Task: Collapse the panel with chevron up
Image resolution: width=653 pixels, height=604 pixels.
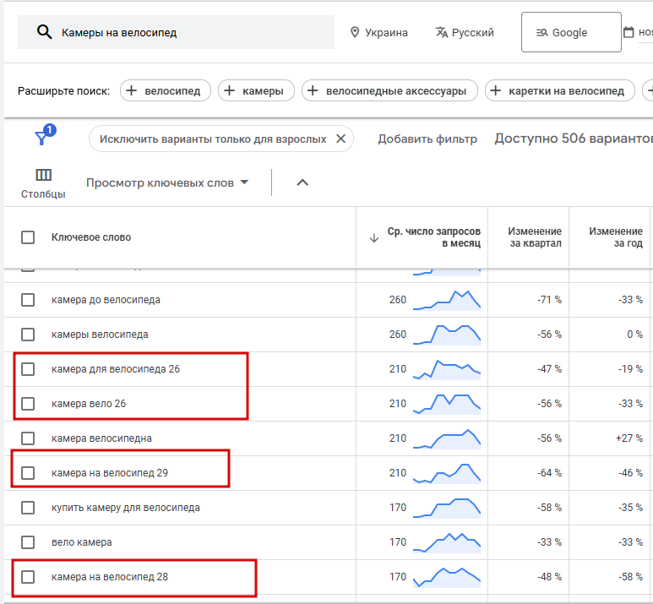Action: [302, 182]
